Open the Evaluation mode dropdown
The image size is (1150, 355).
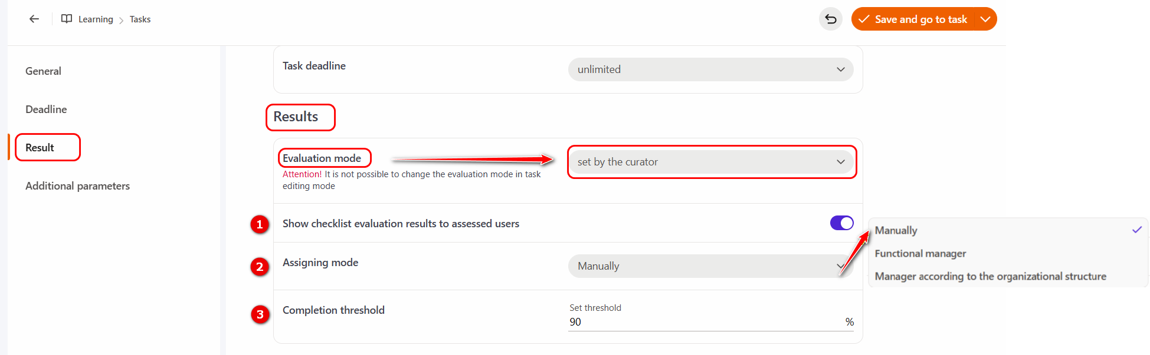click(710, 162)
